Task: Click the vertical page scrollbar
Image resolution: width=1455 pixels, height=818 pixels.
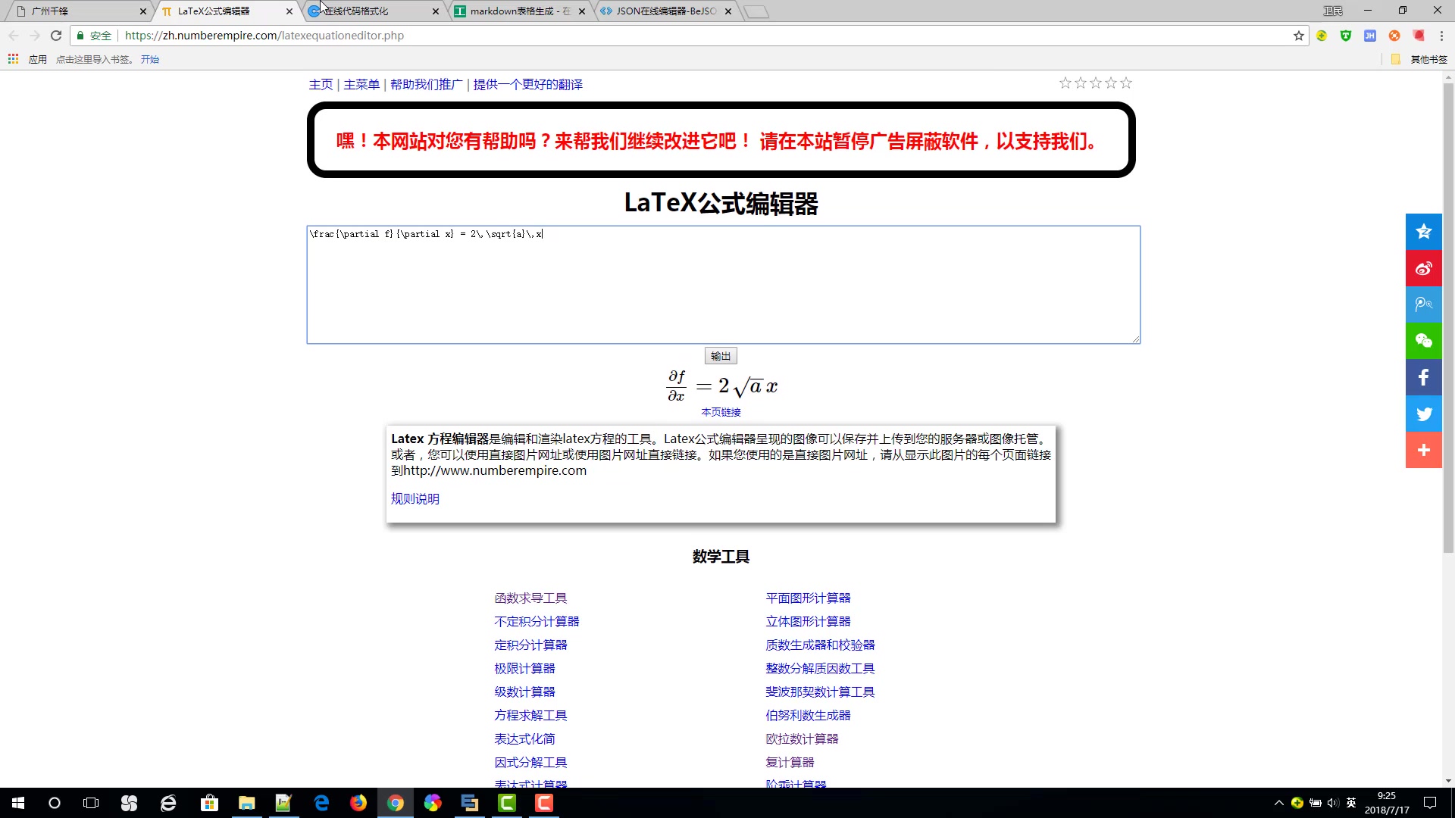Action: pyautogui.click(x=1448, y=318)
